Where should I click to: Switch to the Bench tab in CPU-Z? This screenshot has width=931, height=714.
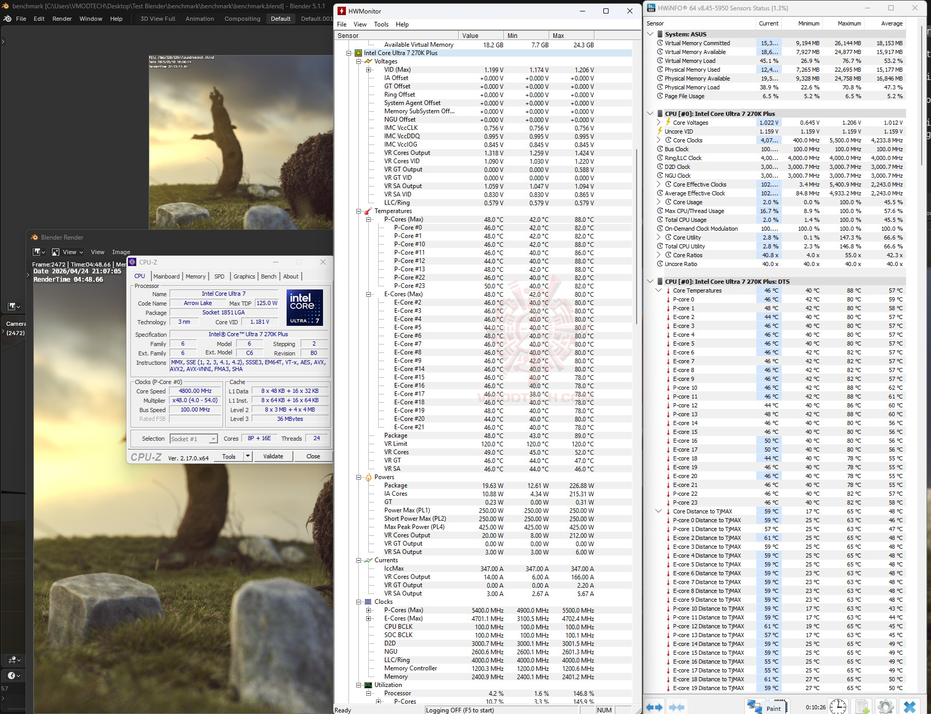(x=269, y=276)
